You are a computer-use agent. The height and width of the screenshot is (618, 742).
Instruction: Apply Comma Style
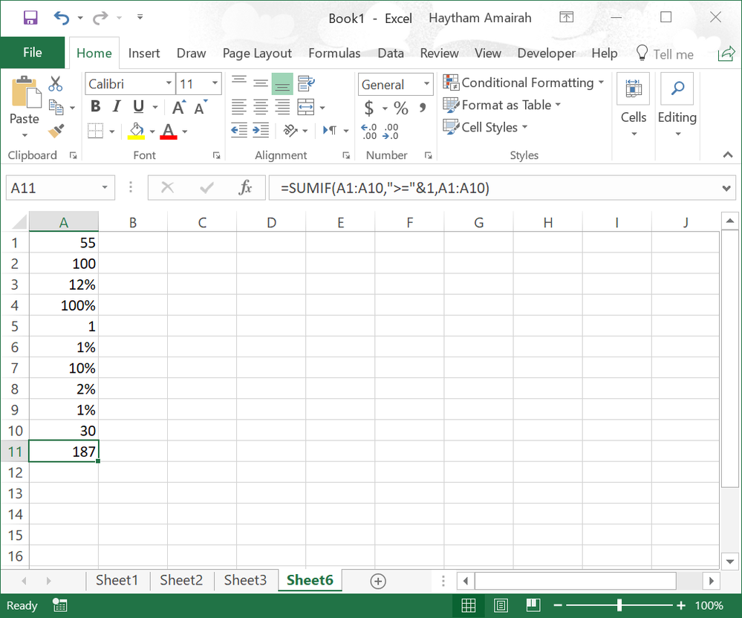pyautogui.click(x=422, y=108)
